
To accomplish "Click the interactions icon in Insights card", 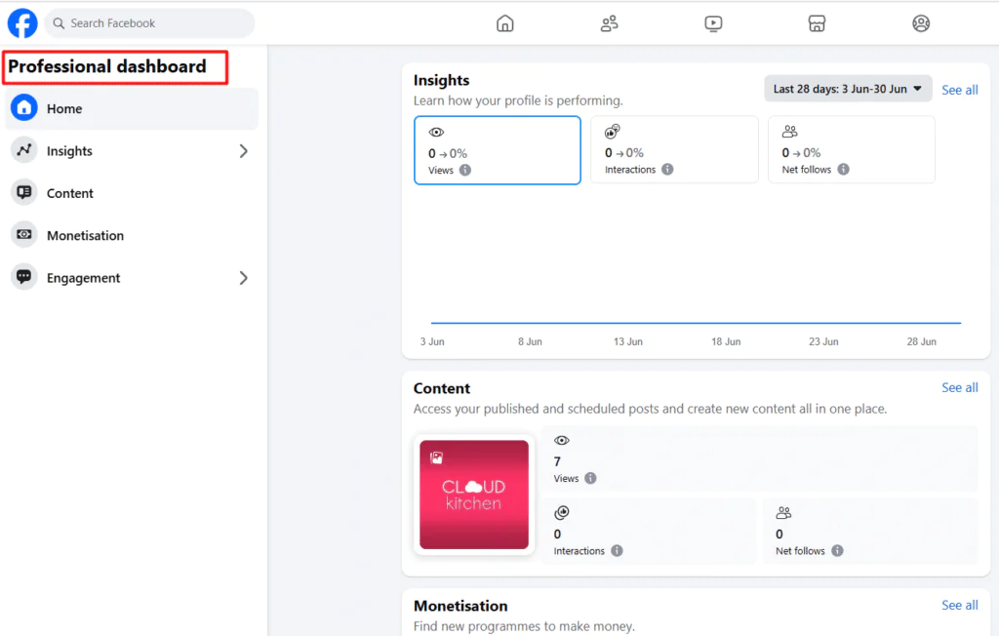I will click(x=613, y=132).
